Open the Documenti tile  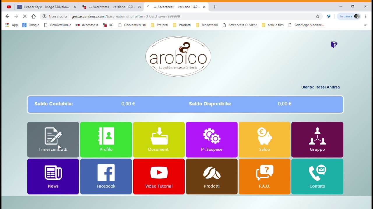pyautogui.click(x=159, y=140)
